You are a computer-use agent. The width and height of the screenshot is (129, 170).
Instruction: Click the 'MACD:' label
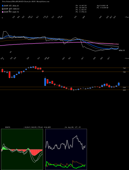point(8,127)
